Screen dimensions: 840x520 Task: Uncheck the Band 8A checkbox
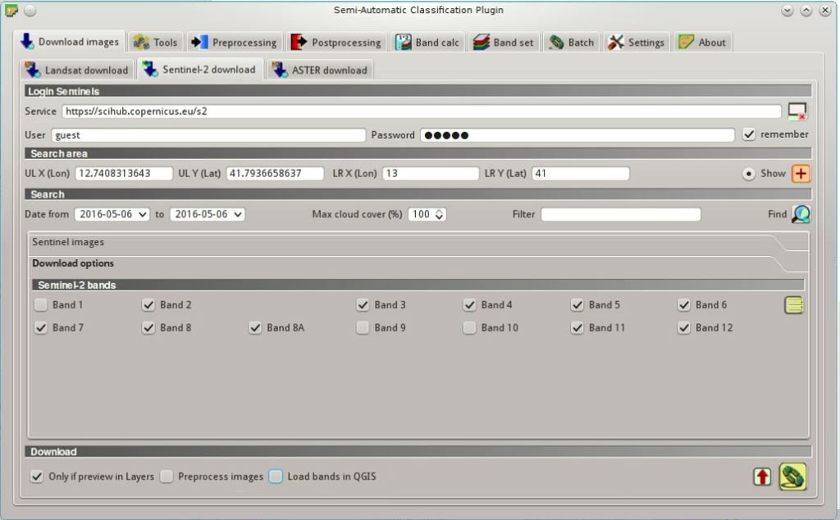(x=255, y=327)
